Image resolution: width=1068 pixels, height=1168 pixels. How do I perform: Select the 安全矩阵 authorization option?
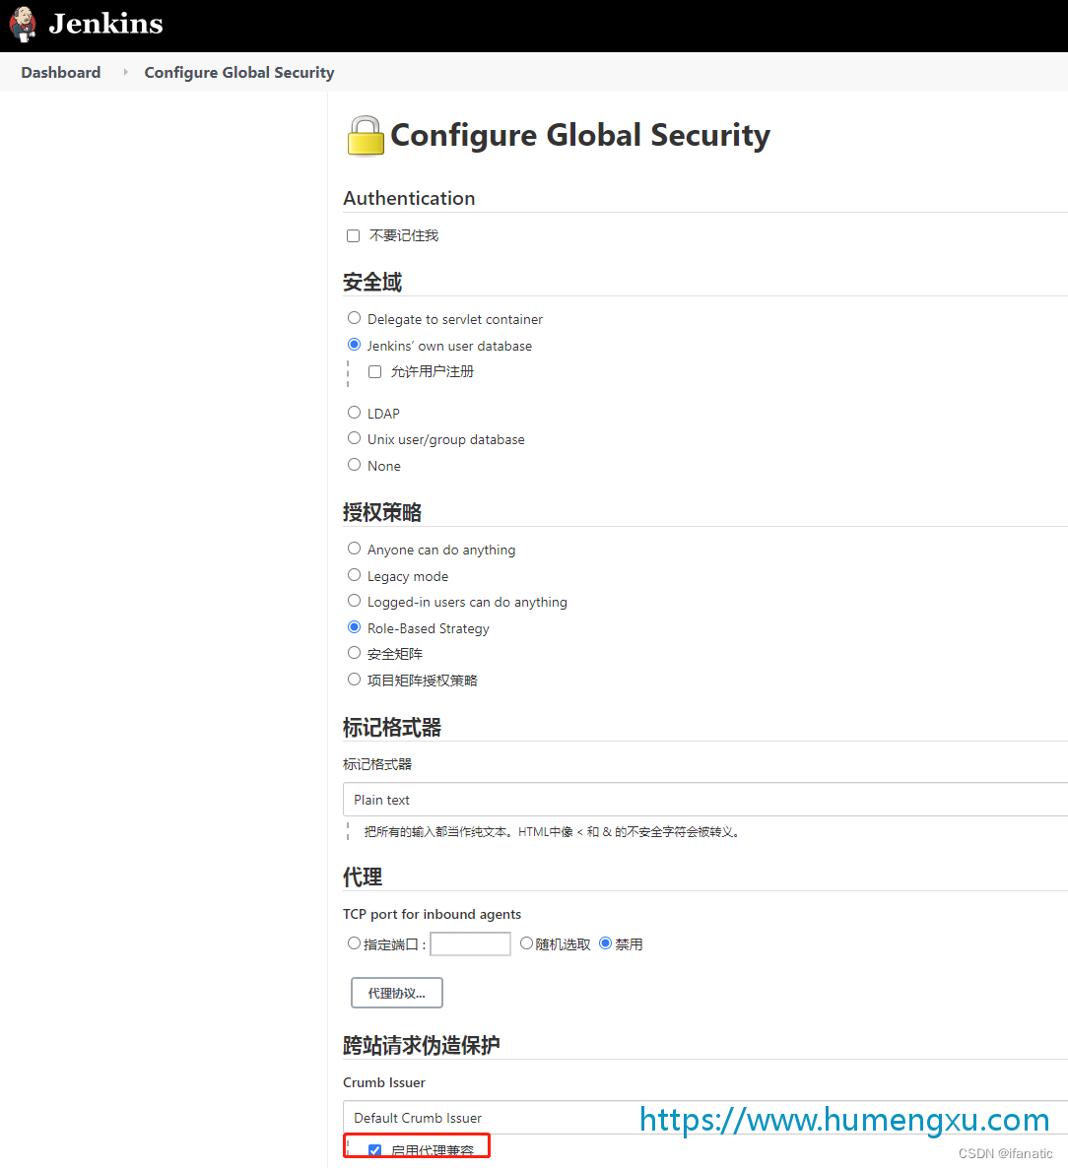354,653
